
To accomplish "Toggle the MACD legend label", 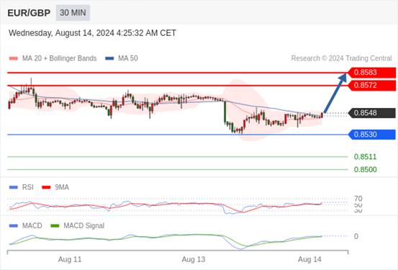I will (32, 226).
